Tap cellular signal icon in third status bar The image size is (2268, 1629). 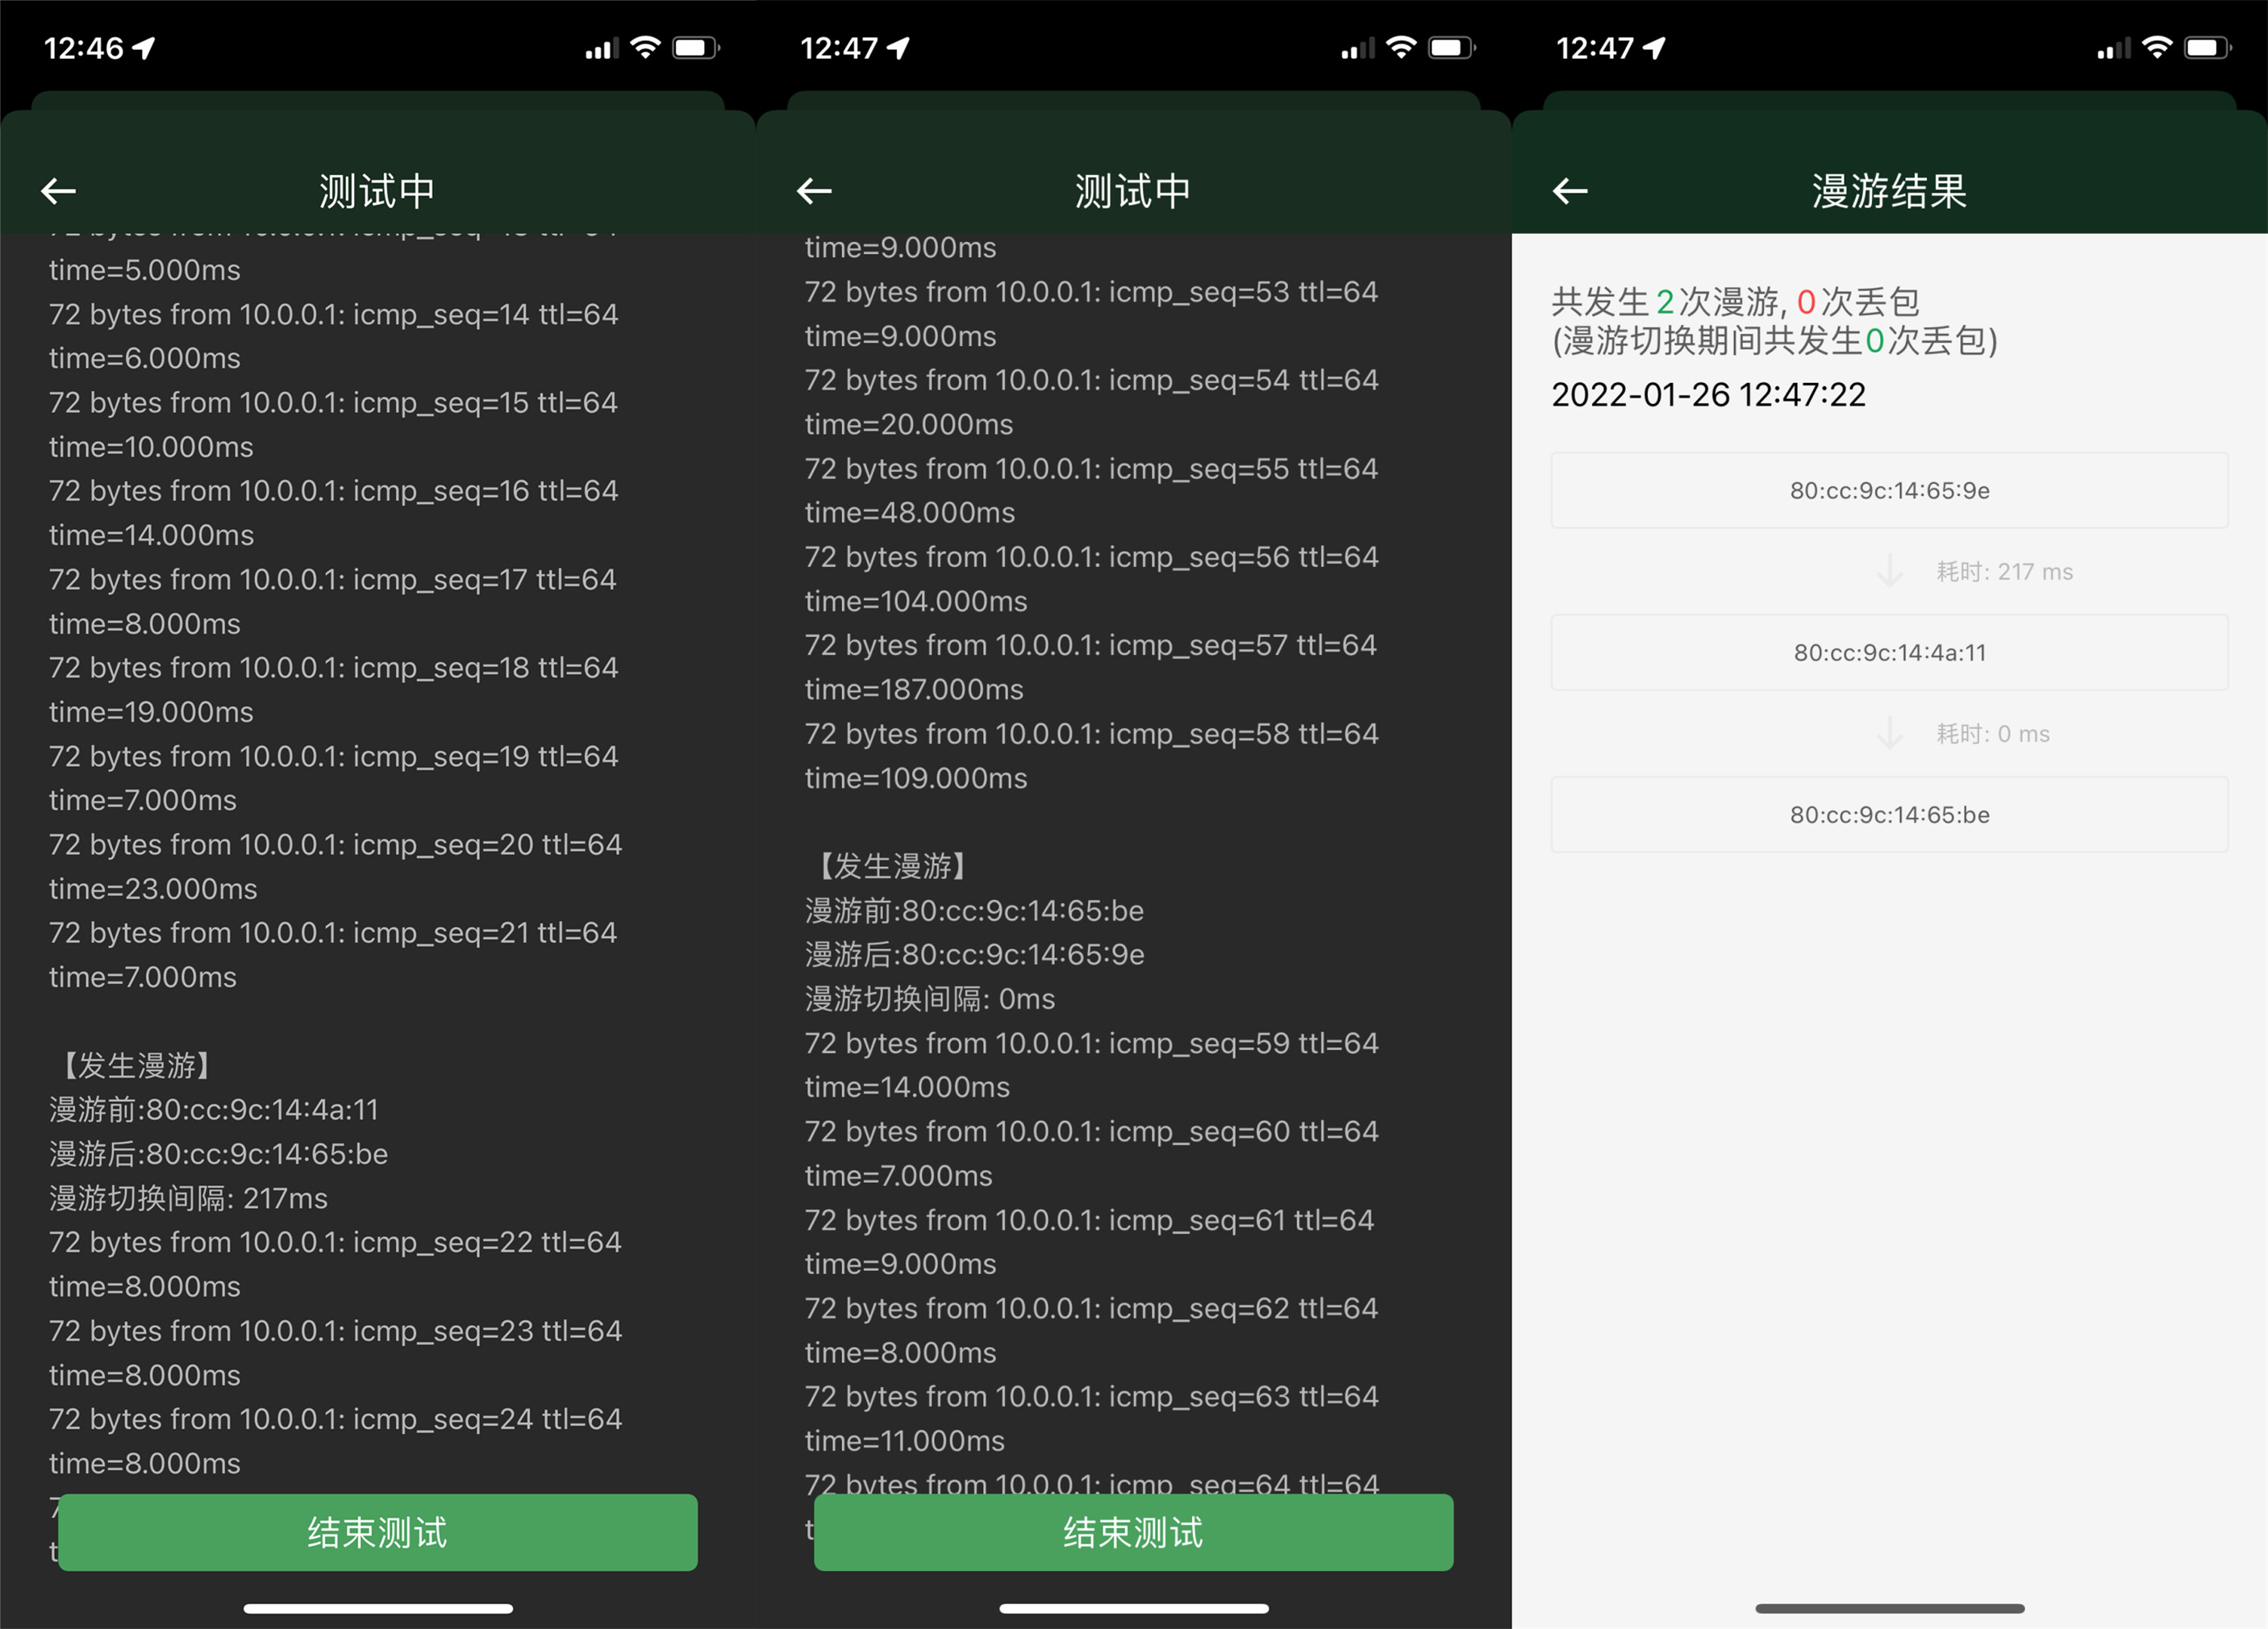pyautogui.click(x=2113, y=47)
